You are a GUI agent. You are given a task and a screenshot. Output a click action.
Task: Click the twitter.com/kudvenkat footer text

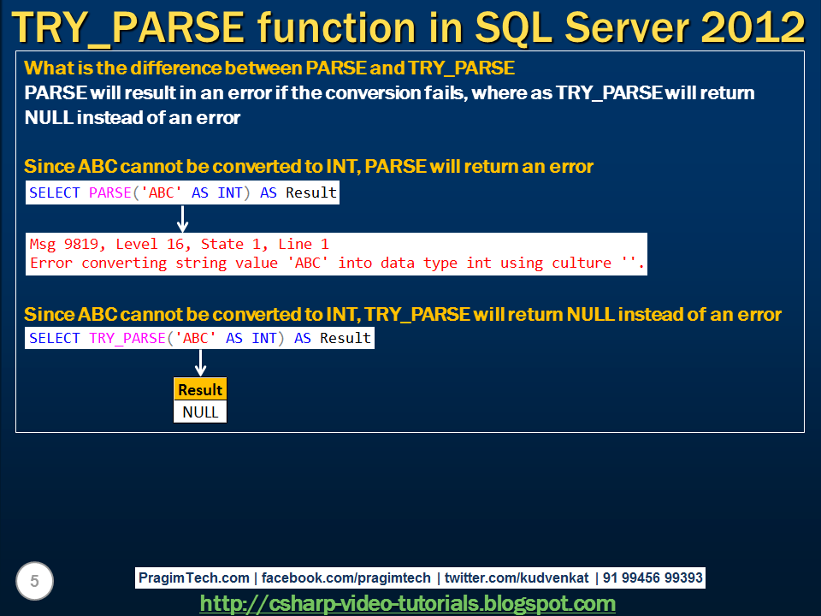[496, 577]
